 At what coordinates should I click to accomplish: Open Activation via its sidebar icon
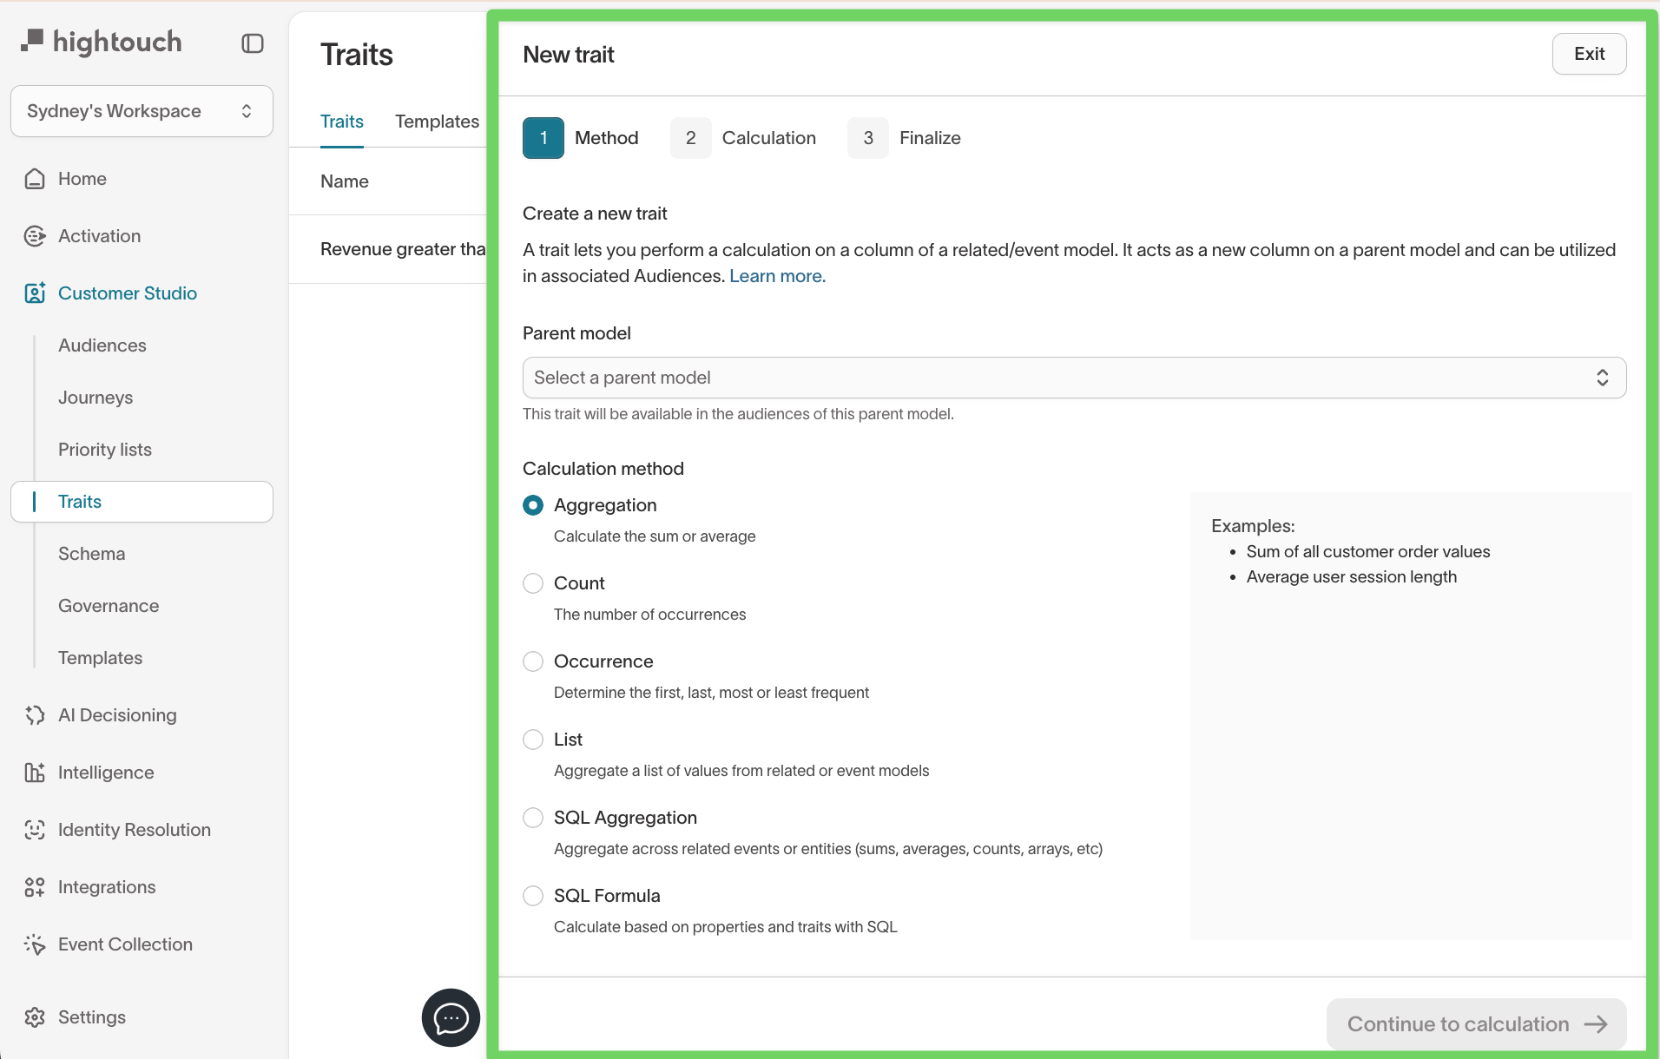35,236
